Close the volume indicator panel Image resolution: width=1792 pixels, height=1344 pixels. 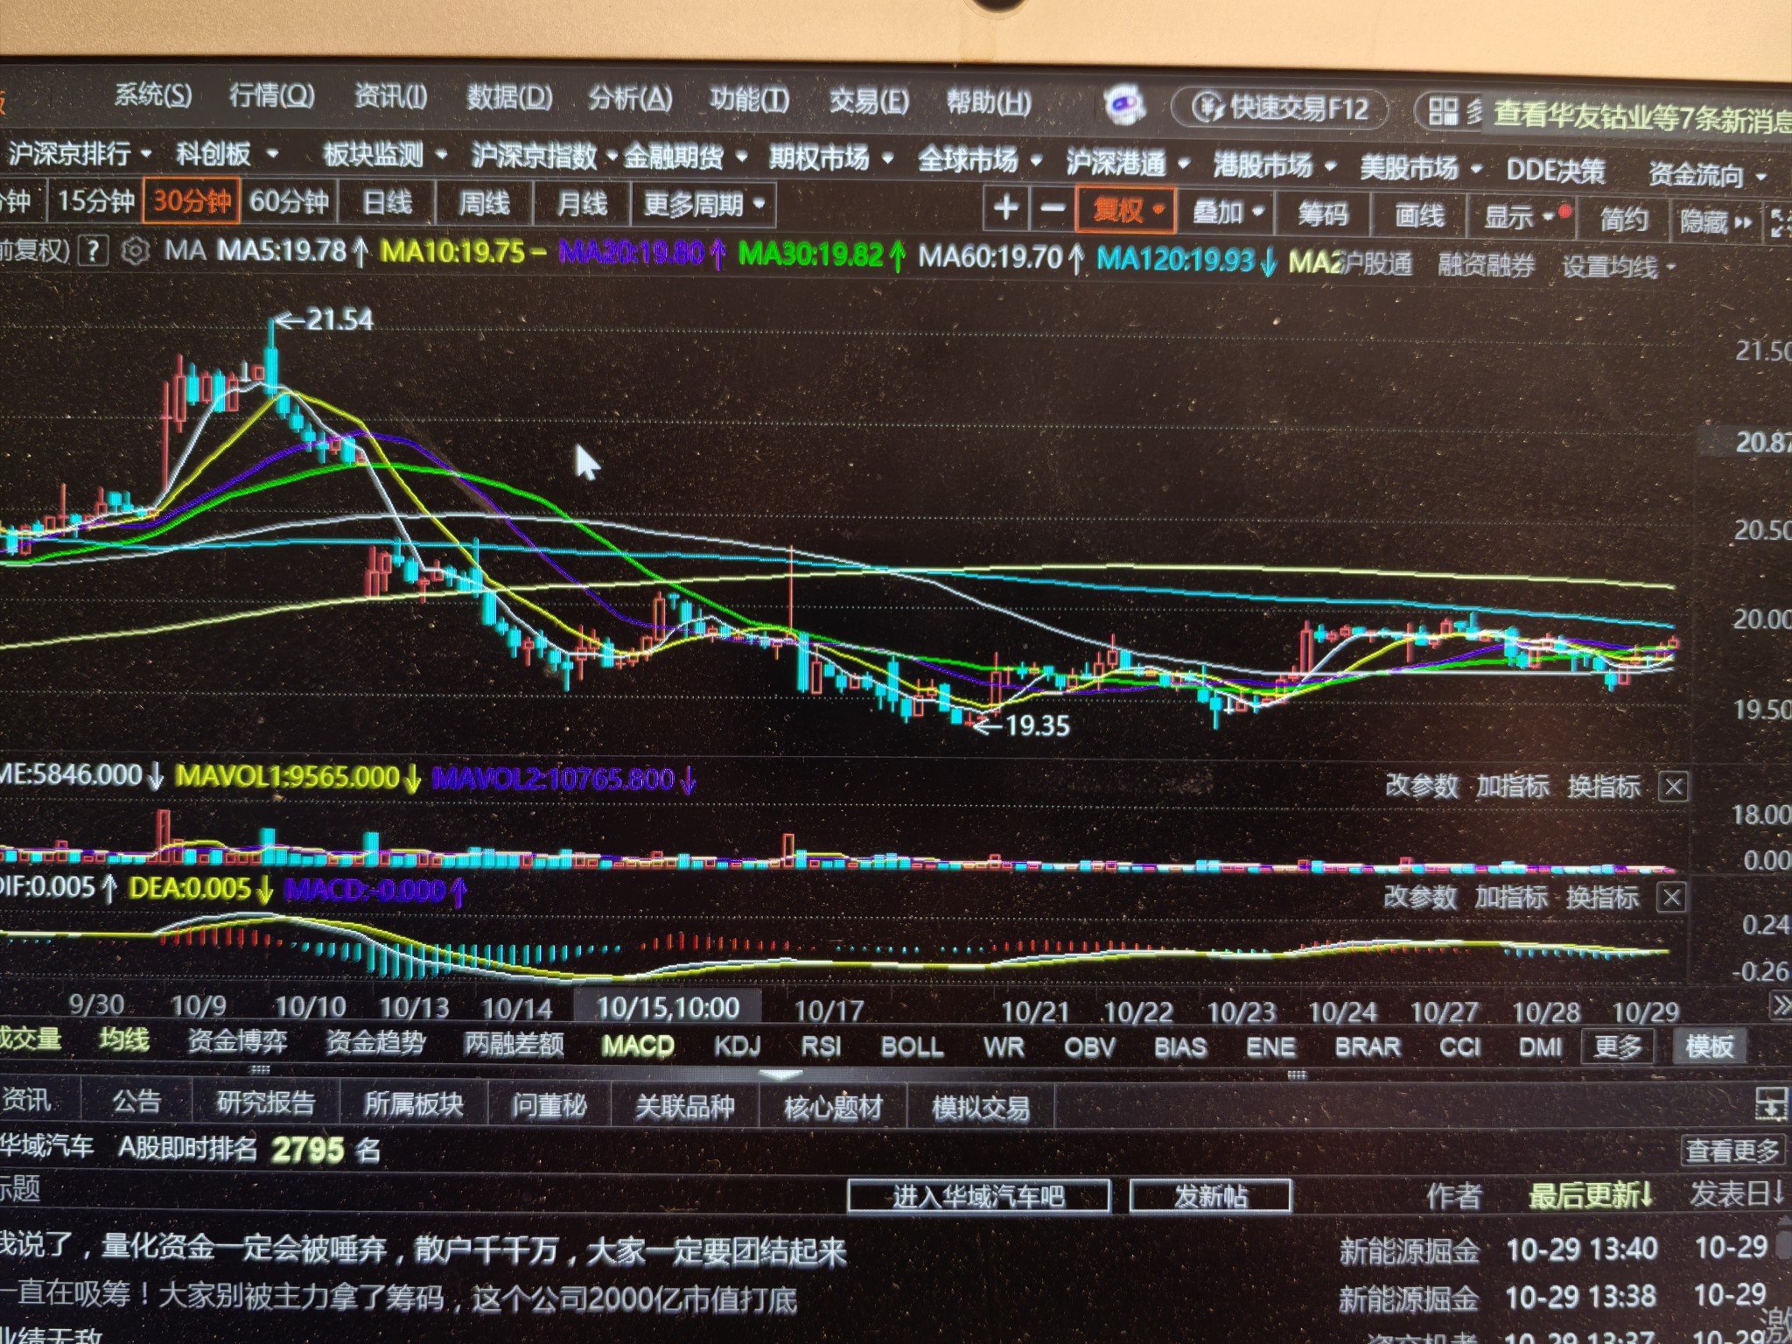pos(1673,787)
